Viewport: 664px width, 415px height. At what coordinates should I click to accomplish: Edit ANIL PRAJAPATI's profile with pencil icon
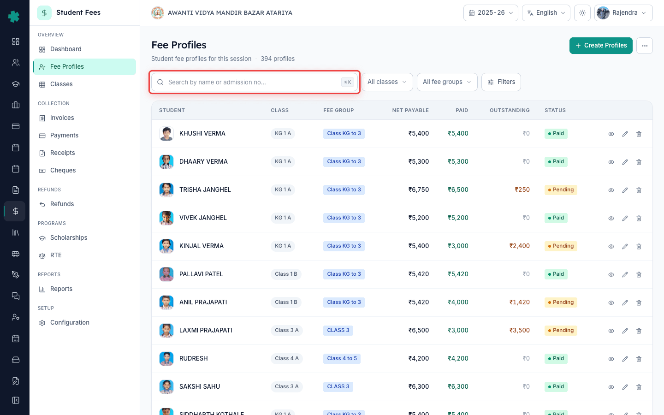[625, 302]
